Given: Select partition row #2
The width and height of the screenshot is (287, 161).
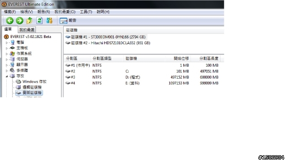Looking at the screenshot, I should [x=142, y=71].
